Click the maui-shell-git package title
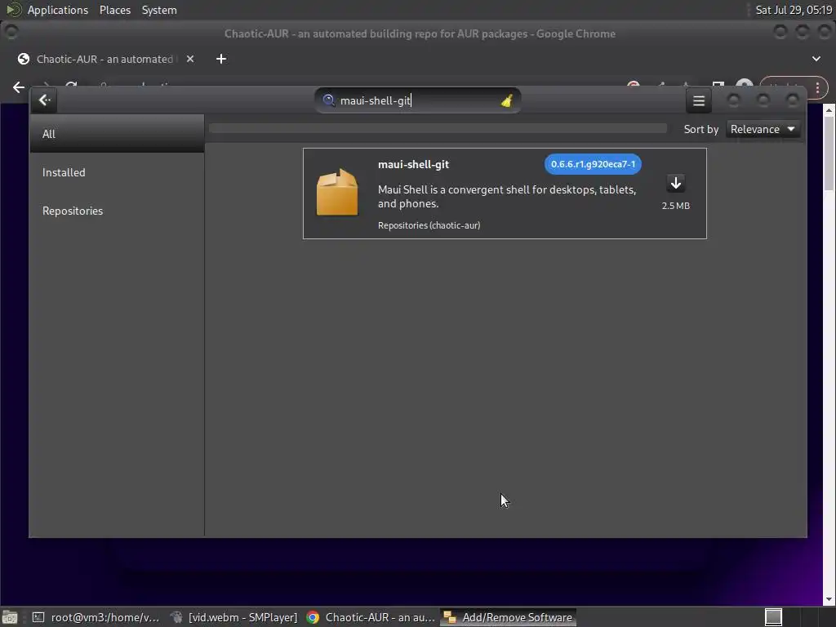836x627 pixels. [413, 164]
